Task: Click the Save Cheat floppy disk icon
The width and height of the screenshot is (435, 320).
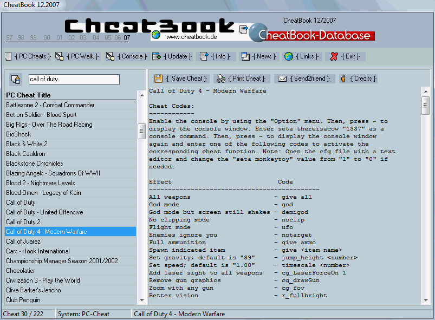Action: [x=158, y=79]
